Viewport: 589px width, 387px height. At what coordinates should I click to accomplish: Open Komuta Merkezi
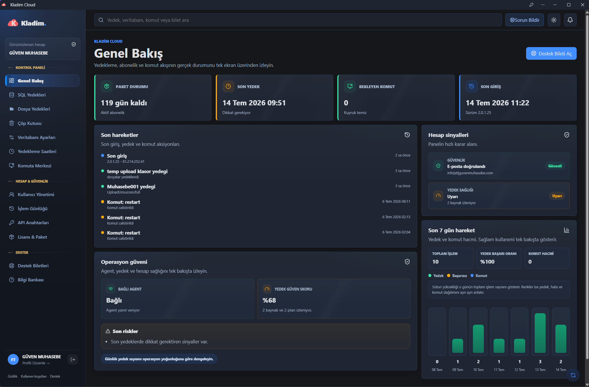tap(42, 166)
